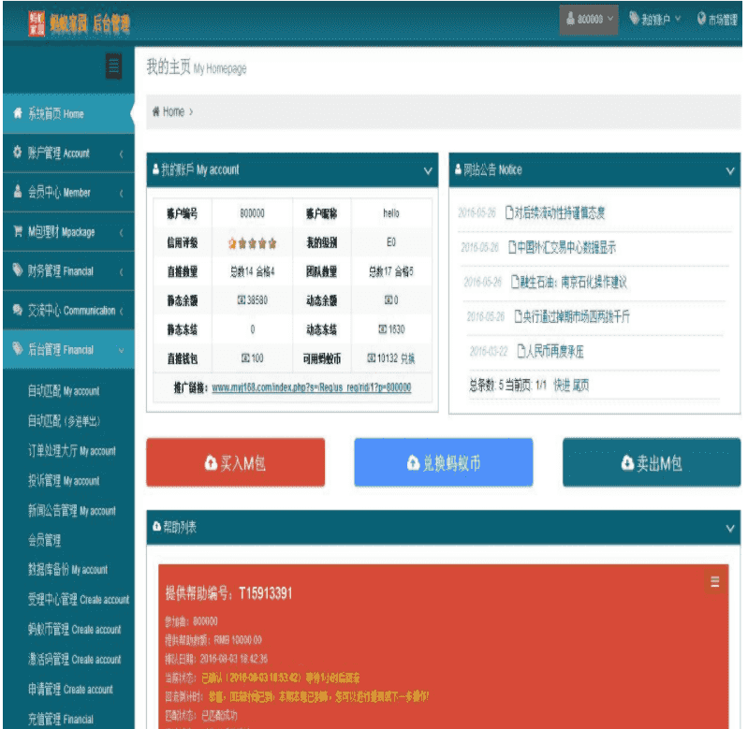Image resolution: width=748 pixels, height=729 pixels.
Task: Expand 财务管理 Financial sidebar arrow
Action: 121,271
